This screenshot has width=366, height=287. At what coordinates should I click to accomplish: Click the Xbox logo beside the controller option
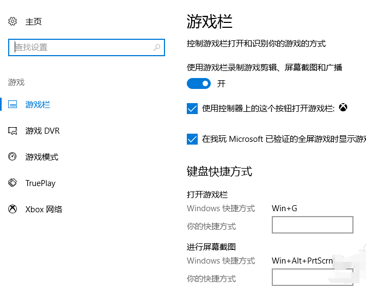(x=343, y=108)
